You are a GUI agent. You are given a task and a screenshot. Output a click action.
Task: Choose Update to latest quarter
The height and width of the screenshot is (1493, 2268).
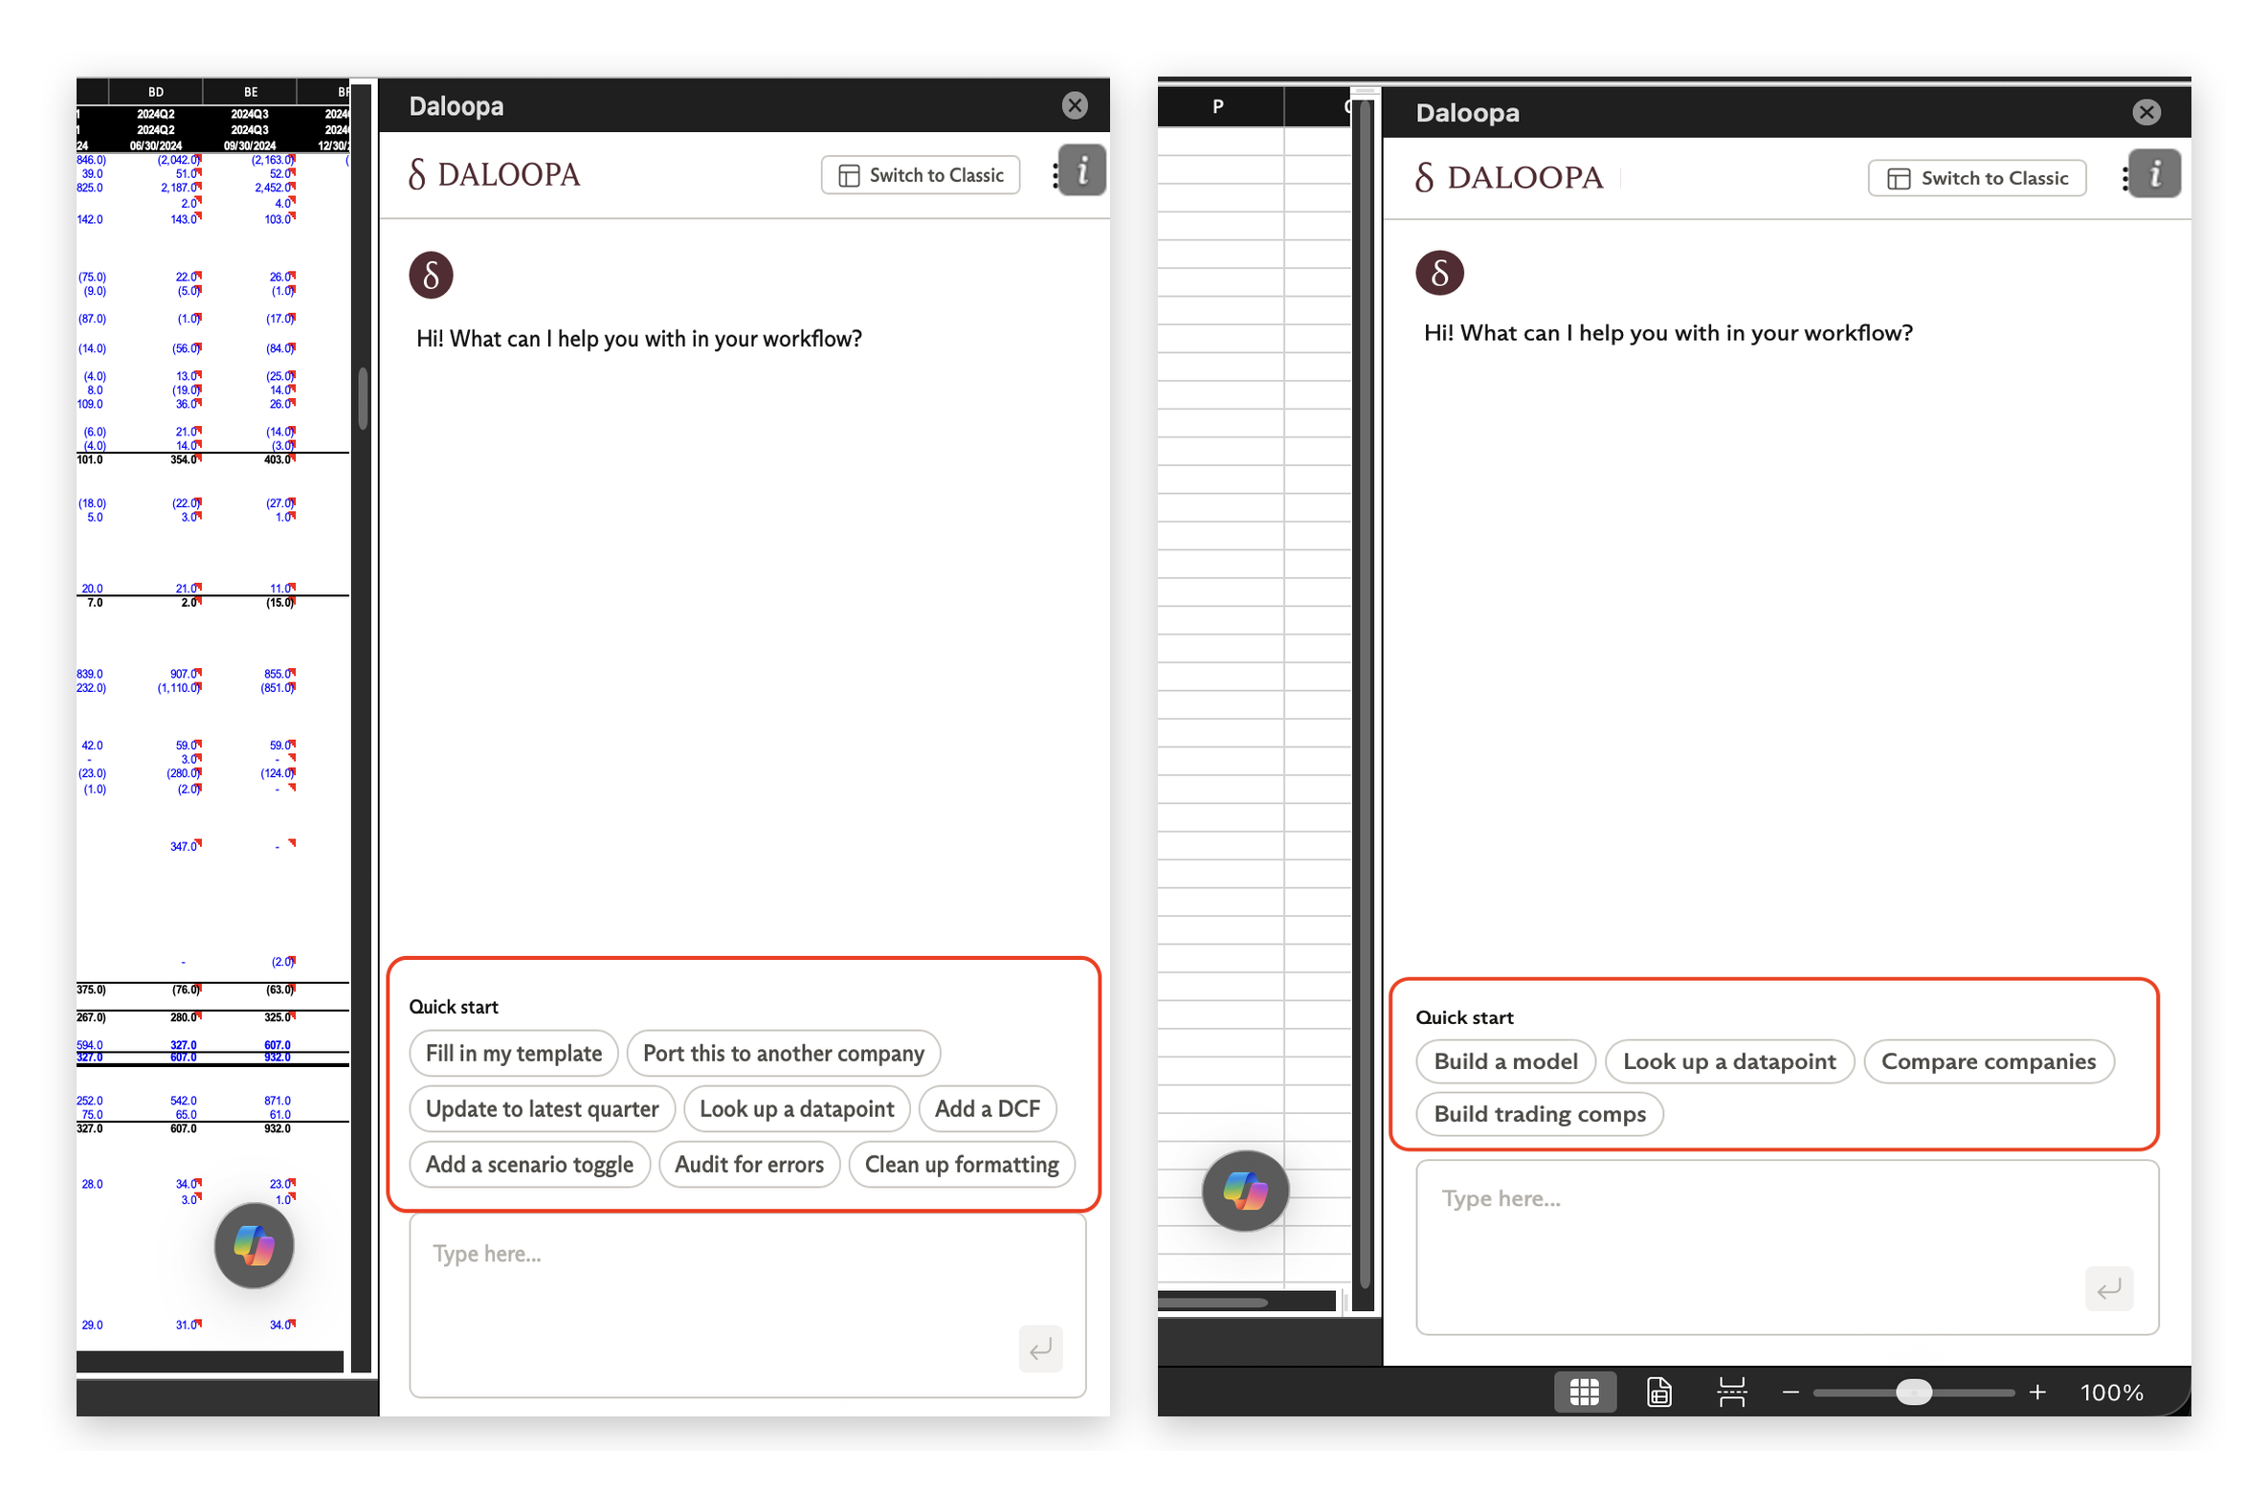tap(543, 1108)
